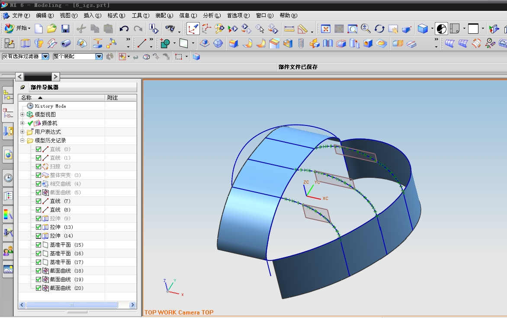This screenshot has width=507, height=318.
Task: Open the binoculars find icon
Action: 170,29
